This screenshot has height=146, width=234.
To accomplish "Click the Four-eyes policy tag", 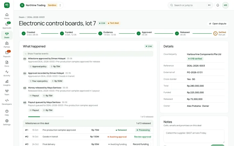I will (39, 81).
